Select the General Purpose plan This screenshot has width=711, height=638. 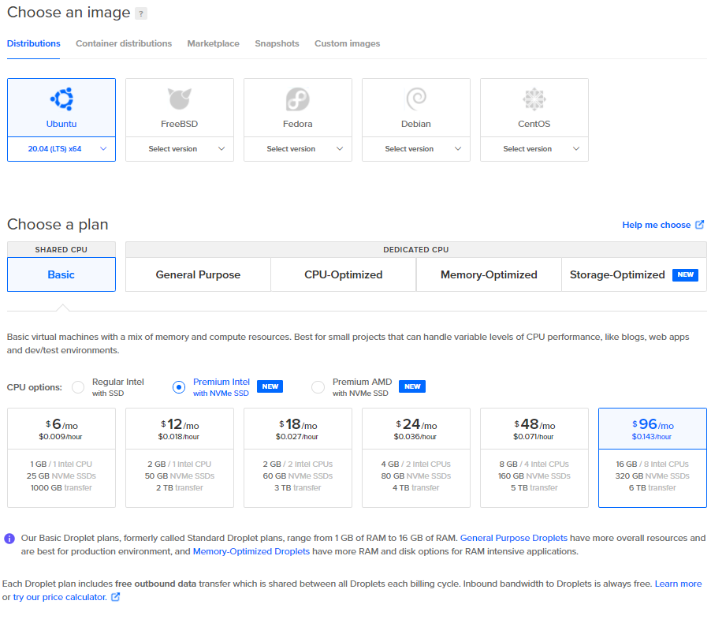click(x=198, y=274)
